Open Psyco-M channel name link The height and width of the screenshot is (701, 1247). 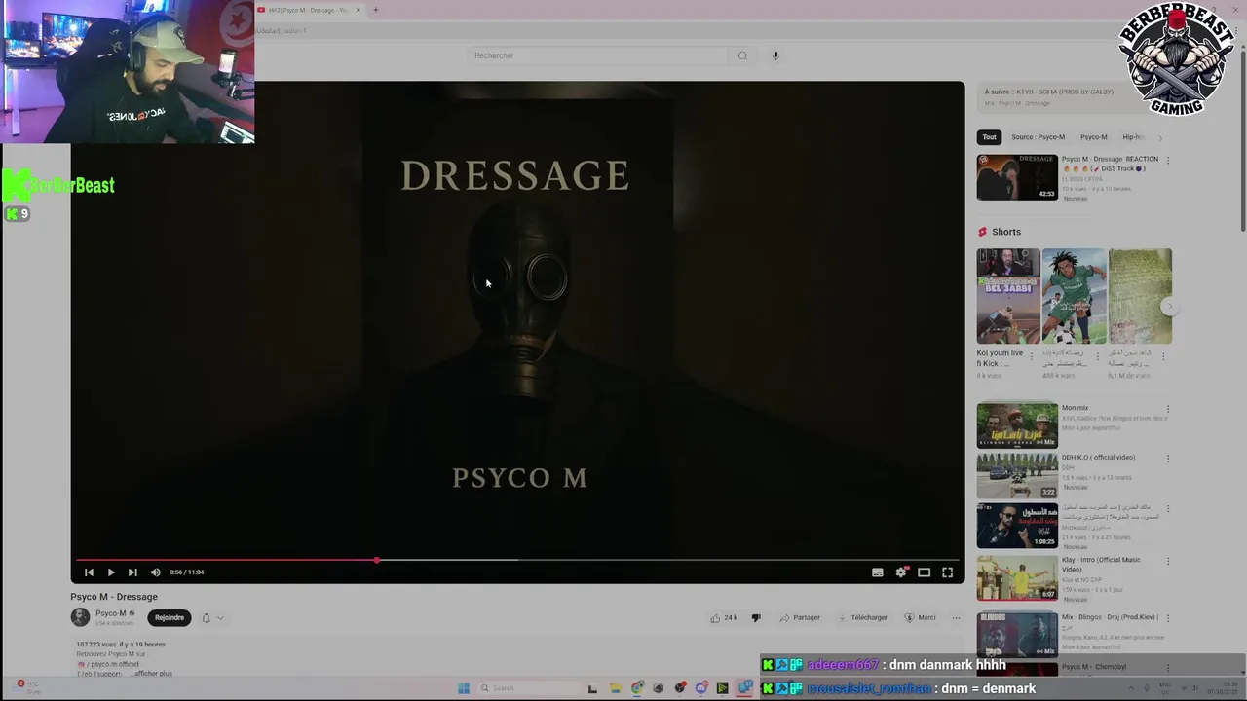point(111,613)
